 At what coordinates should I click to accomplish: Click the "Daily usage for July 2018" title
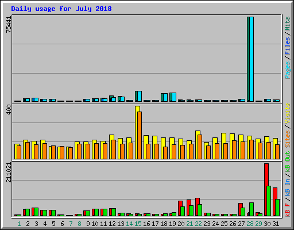pyautogui.click(x=61, y=9)
